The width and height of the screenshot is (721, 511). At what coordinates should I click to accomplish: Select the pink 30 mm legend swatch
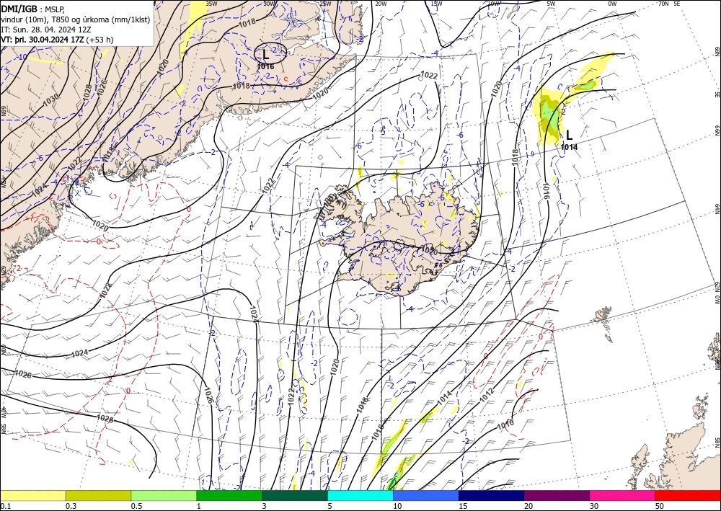tap(623, 495)
